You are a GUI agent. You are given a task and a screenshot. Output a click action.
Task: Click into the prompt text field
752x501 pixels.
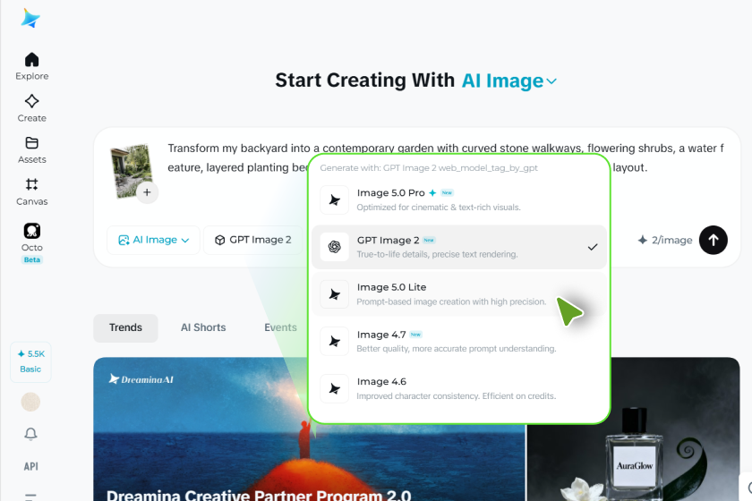point(446,157)
